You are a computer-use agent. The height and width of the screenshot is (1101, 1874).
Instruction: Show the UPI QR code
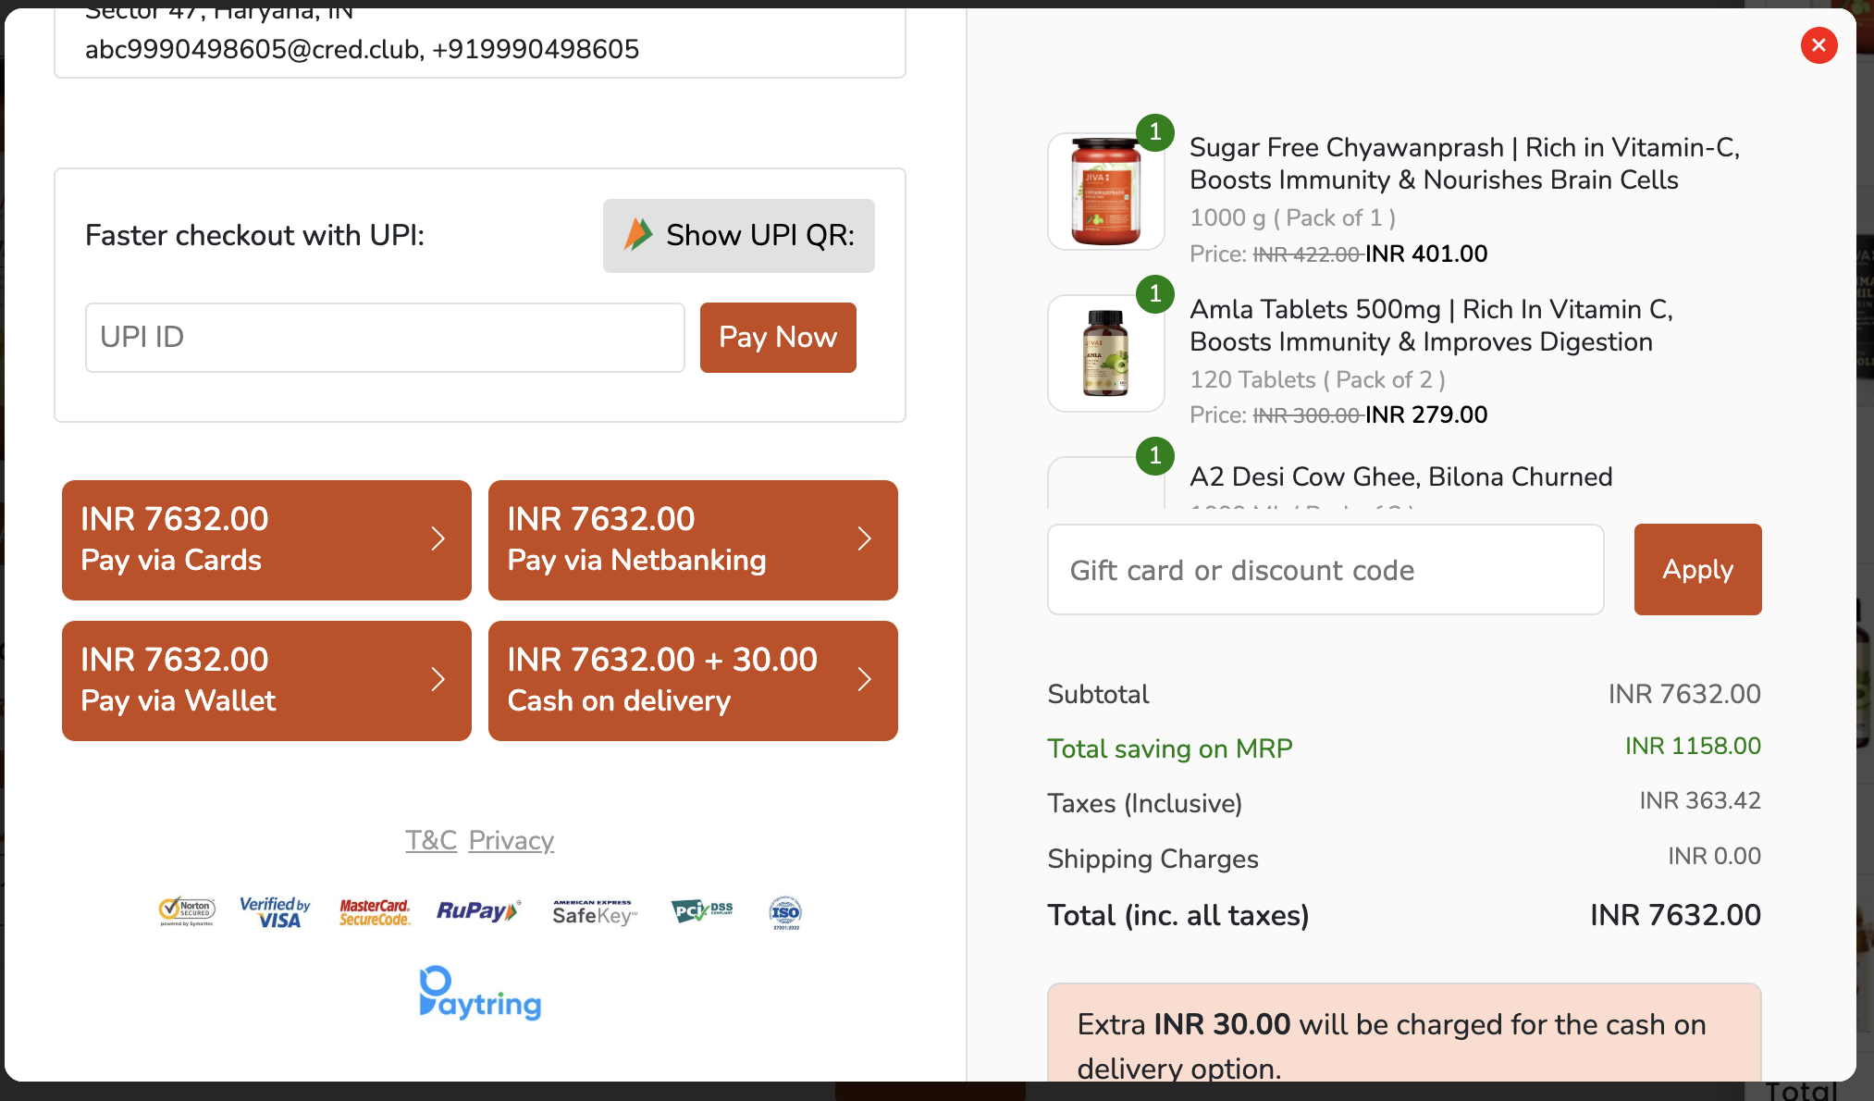click(738, 236)
